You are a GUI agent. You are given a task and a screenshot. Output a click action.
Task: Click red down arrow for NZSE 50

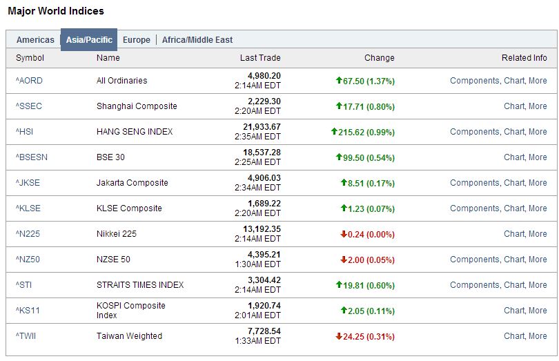[x=343, y=260]
